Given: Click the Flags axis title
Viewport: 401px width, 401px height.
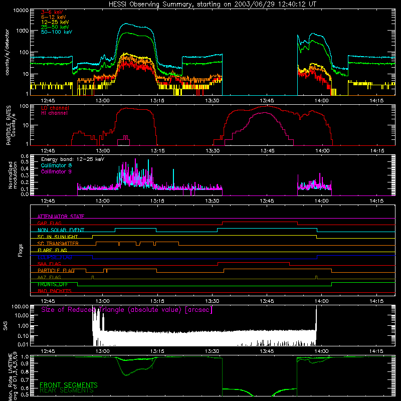Looking at the screenshot, I should coord(20,250).
